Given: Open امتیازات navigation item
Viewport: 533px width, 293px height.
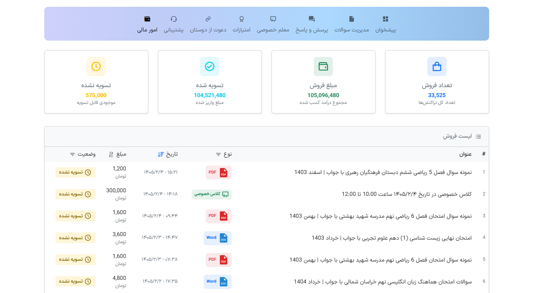Looking at the screenshot, I should click(242, 24).
